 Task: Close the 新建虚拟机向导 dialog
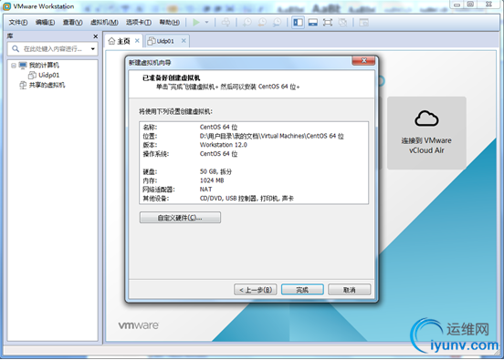pyautogui.click(x=363, y=60)
